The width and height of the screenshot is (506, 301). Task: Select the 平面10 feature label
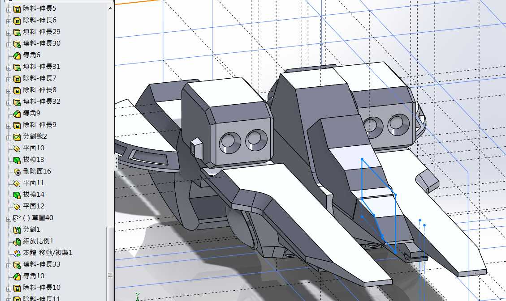pos(34,148)
